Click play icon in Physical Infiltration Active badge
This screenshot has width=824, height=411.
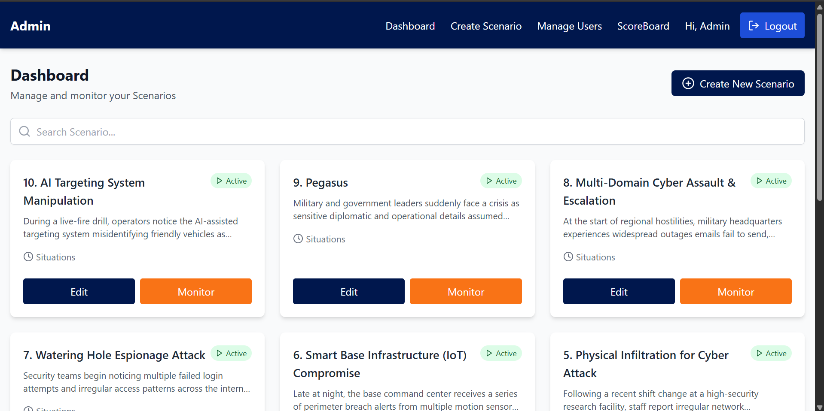coord(760,353)
